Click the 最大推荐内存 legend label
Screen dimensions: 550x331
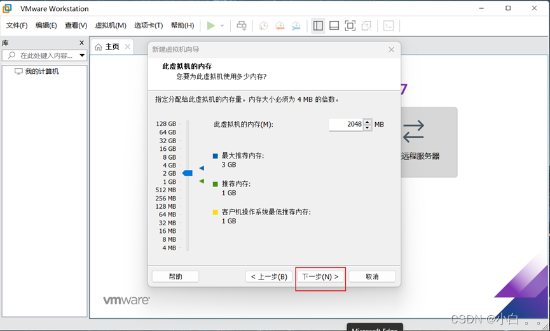tap(243, 156)
